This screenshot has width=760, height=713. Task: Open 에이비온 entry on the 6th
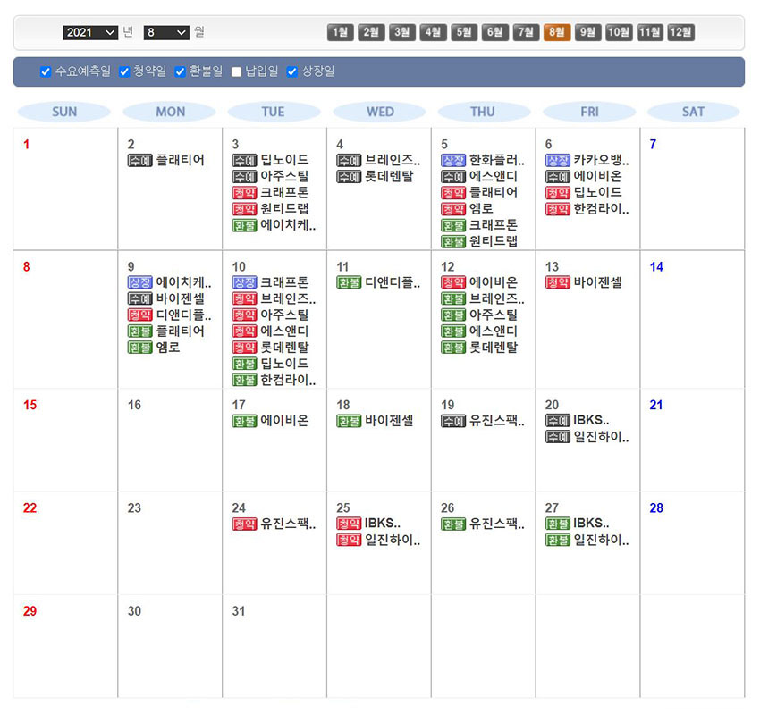coord(597,176)
